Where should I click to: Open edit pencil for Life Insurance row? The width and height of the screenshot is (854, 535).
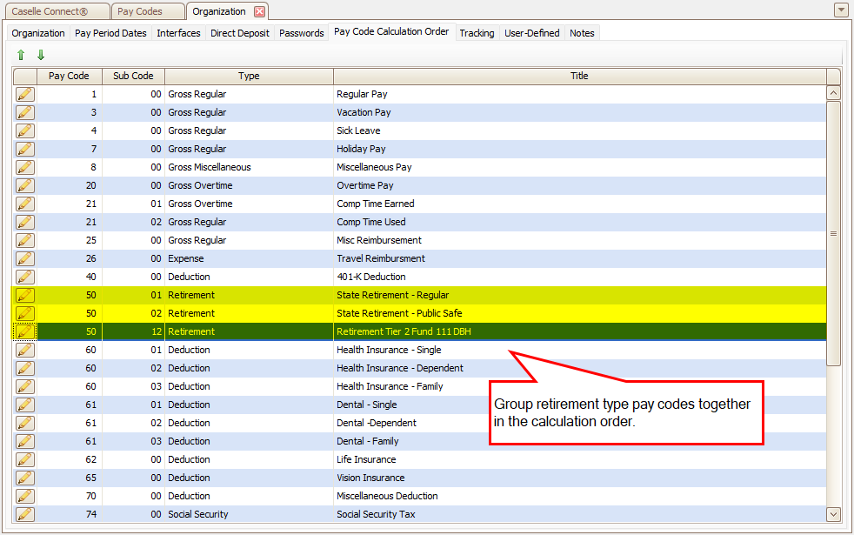[x=25, y=459]
